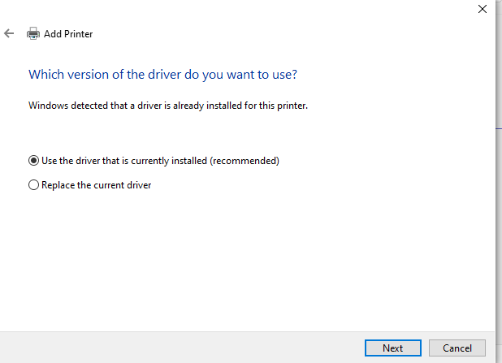The image size is (502, 363).
Task: Click the "Replace the current driver" label text
Action: (x=97, y=185)
